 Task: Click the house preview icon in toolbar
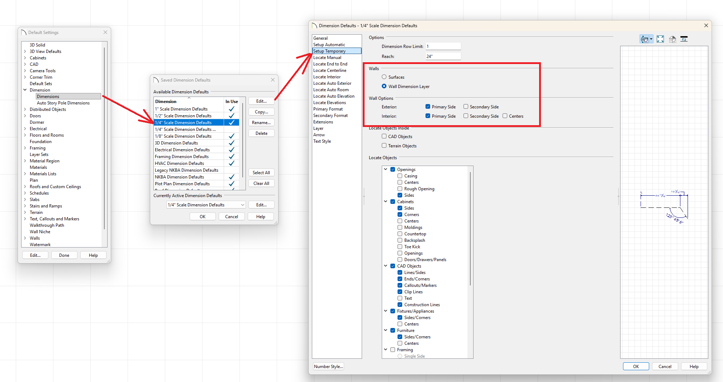pos(672,39)
